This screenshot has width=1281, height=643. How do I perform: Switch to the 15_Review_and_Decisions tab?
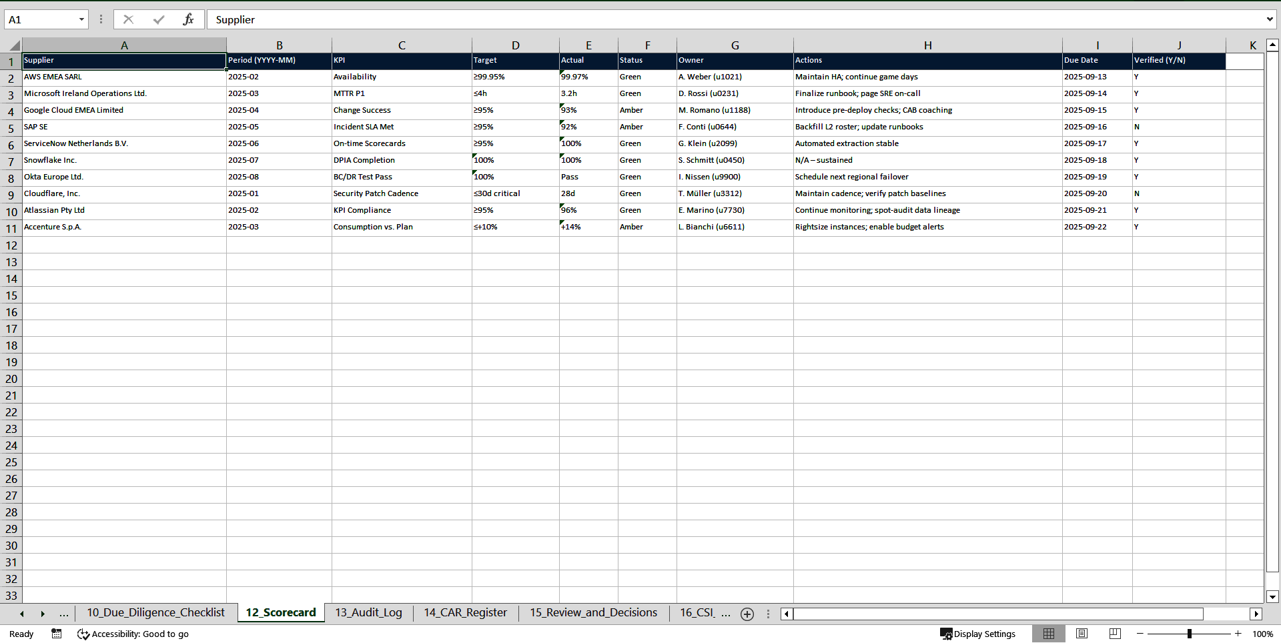(x=593, y=613)
